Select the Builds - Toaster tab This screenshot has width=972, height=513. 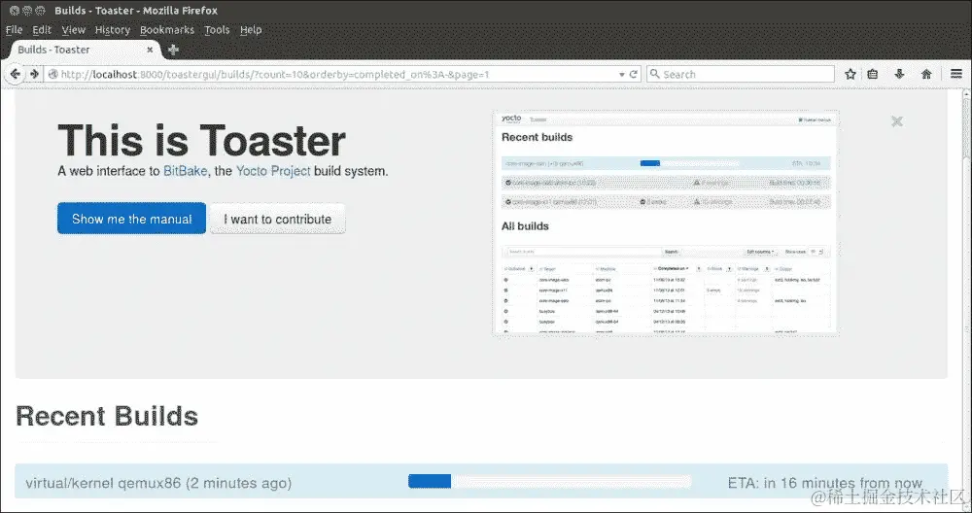[x=84, y=50]
